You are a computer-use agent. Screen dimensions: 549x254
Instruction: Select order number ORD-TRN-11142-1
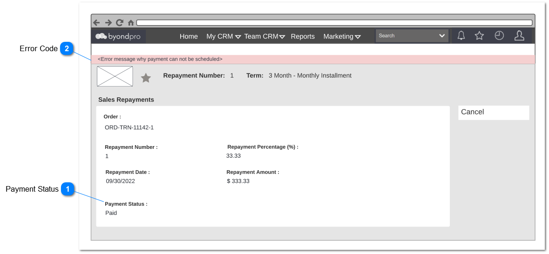129,128
